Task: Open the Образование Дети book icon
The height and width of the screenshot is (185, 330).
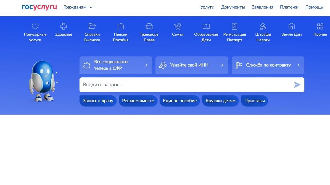Action: coord(206,26)
